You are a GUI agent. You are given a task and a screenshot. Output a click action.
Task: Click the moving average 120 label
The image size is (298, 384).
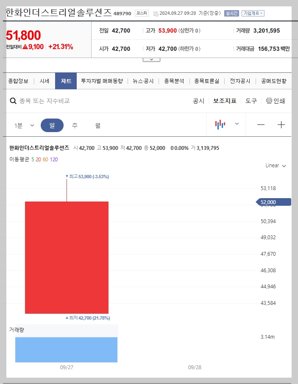tap(54, 160)
